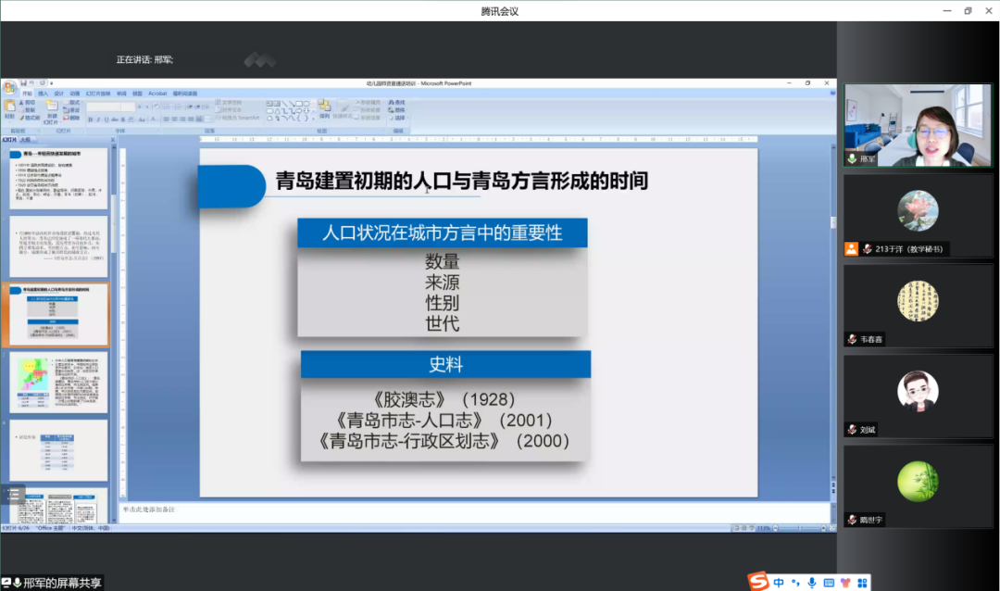The image size is (1000, 591).
Task: Click the Find (查找) button
Action: click(399, 102)
